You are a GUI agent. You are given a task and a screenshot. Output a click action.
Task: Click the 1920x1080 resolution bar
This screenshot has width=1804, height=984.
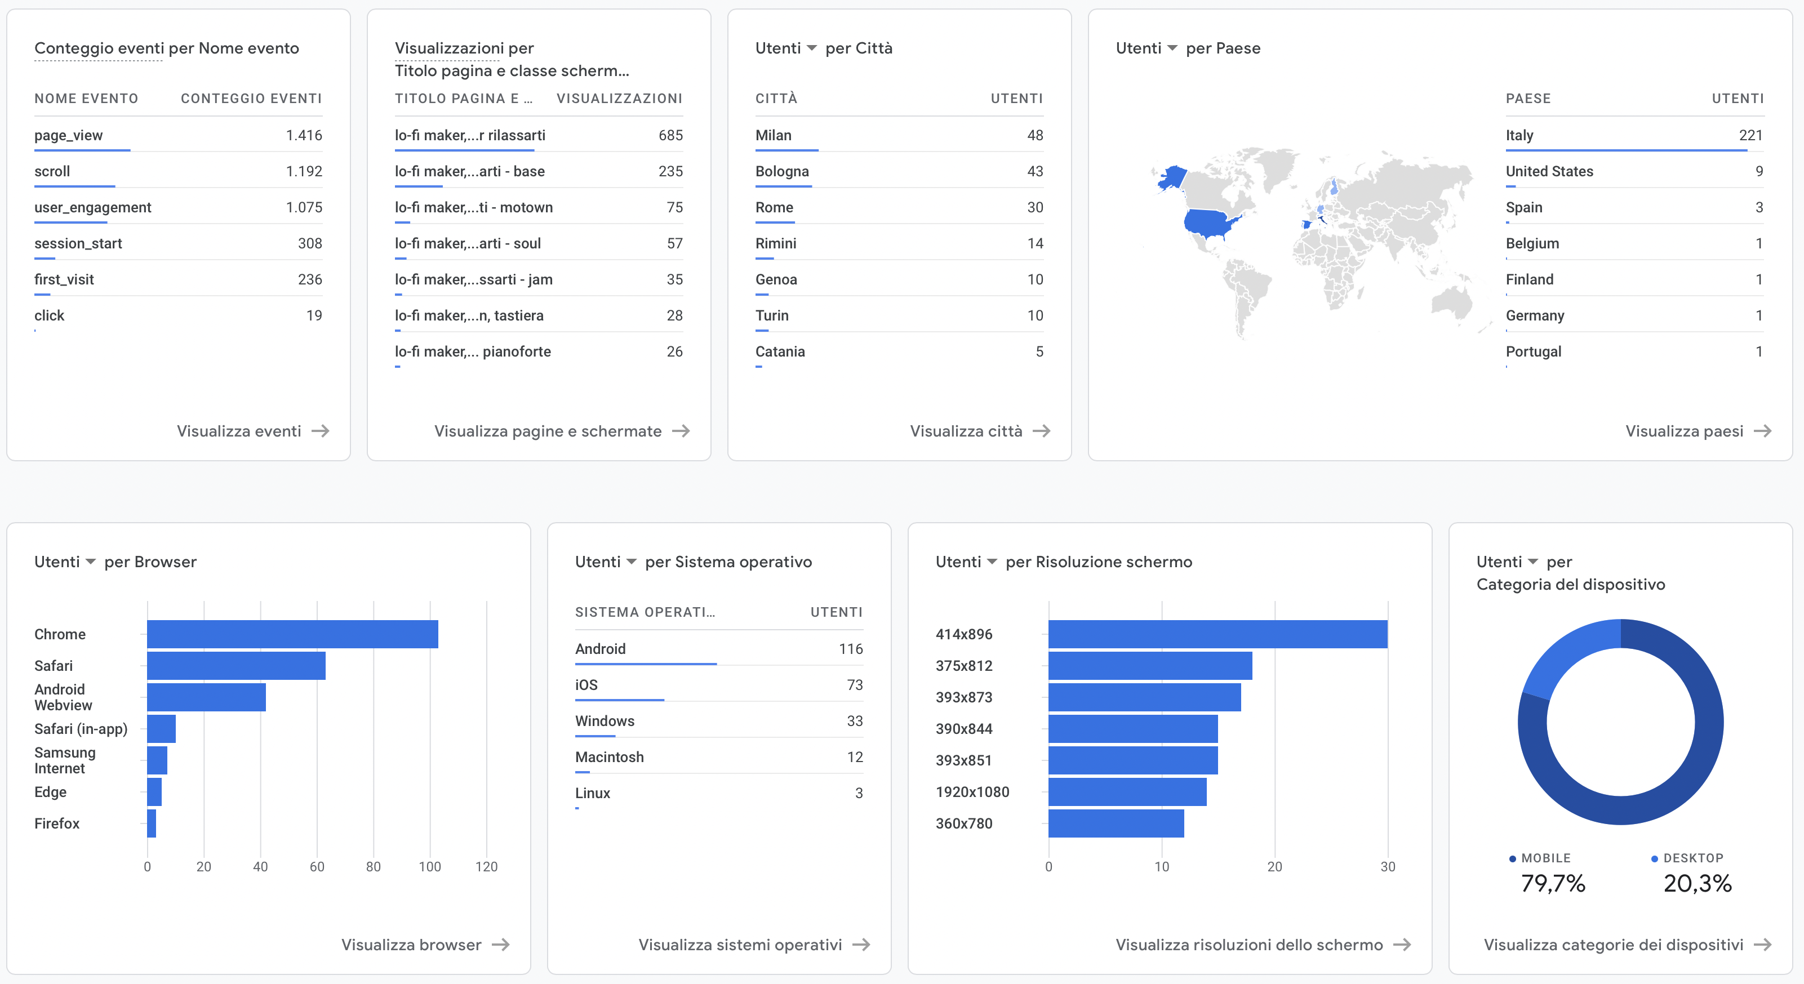[x=1127, y=792]
